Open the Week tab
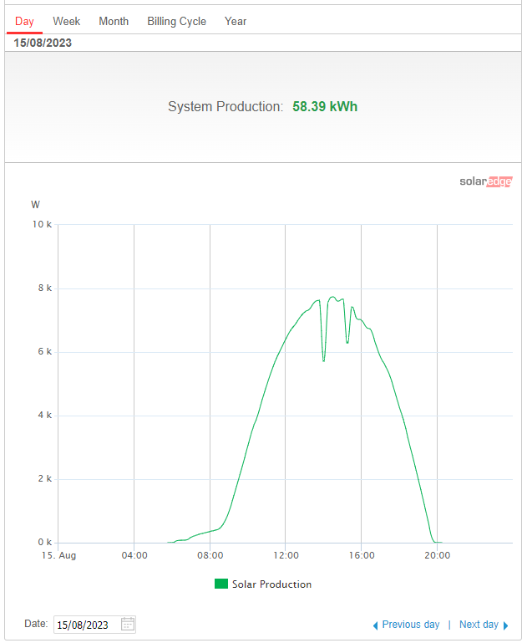Image resolution: width=527 pixels, height=643 pixels. (66, 22)
